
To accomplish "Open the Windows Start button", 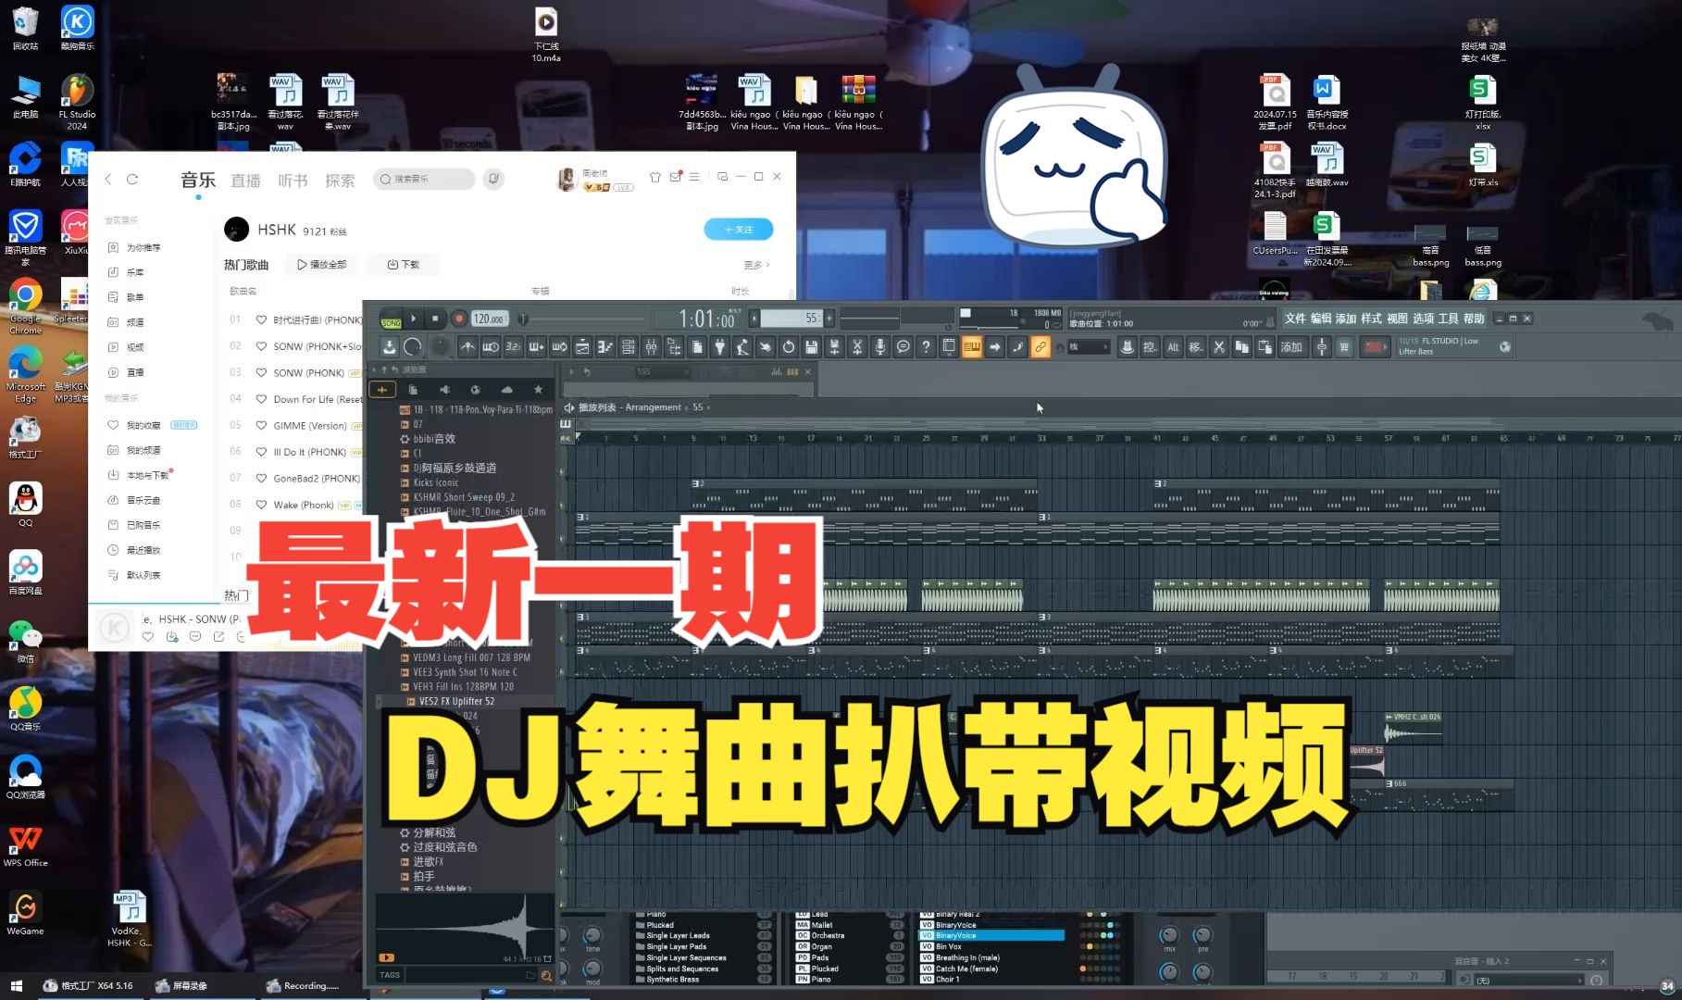I will point(16,986).
